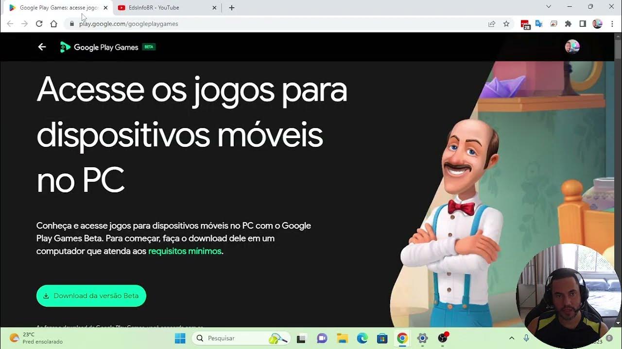The height and width of the screenshot is (349, 622).
Task: Click the Chrome taskbar icon
Action: click(402, 338)
